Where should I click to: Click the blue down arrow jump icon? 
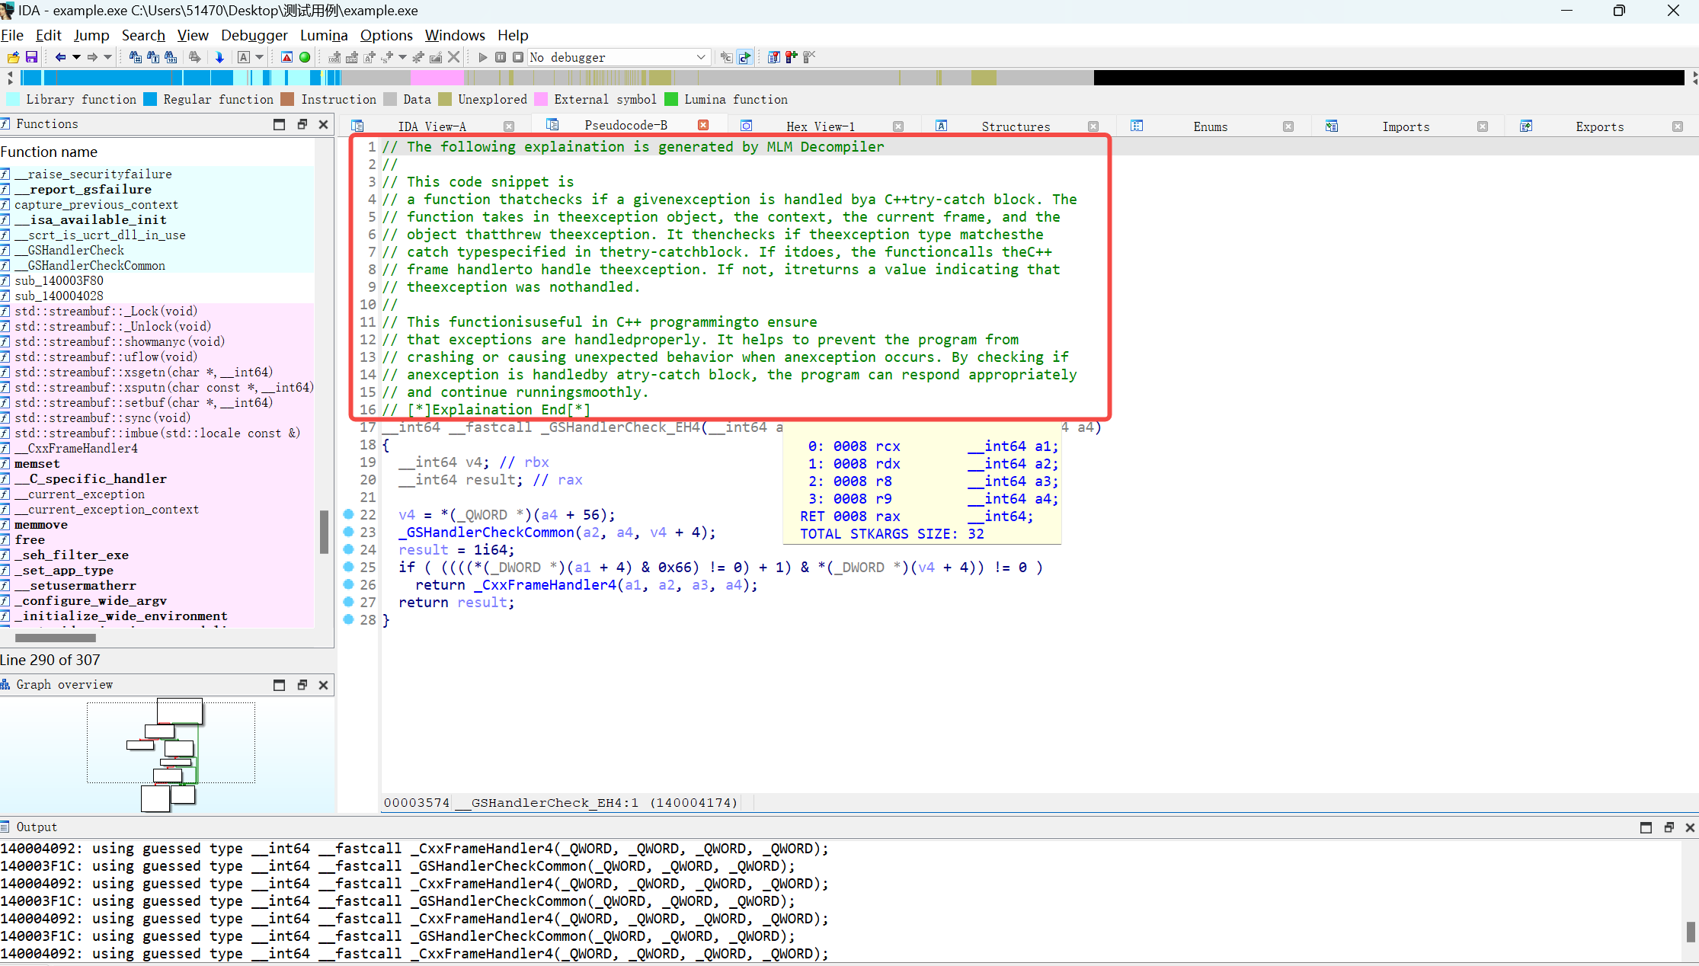pos(219,57)
